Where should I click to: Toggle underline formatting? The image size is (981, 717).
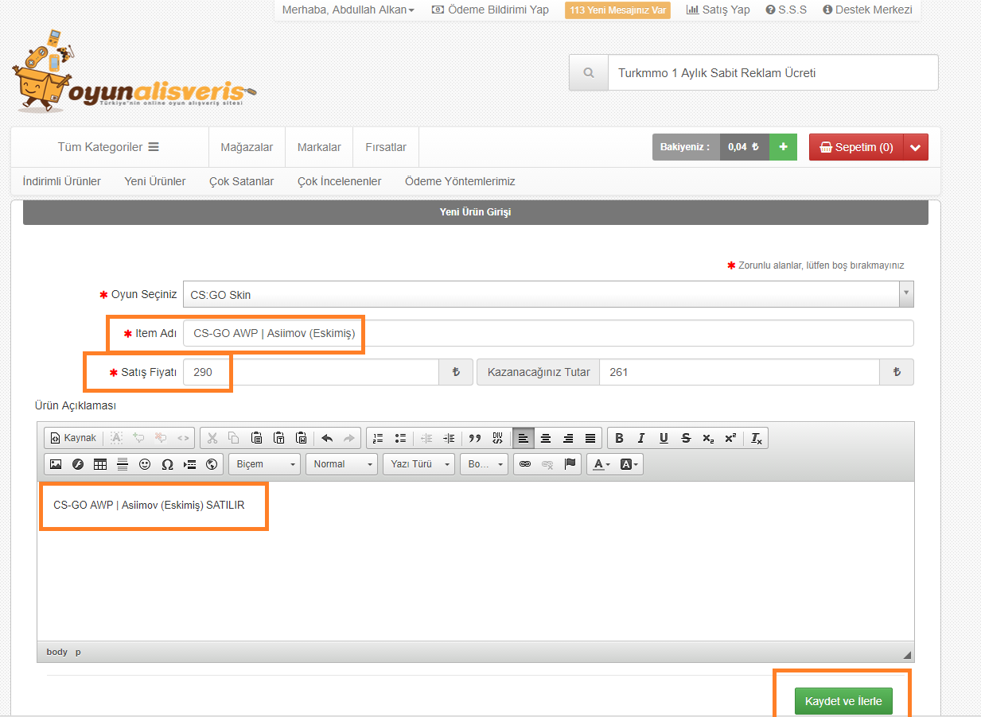664,438
